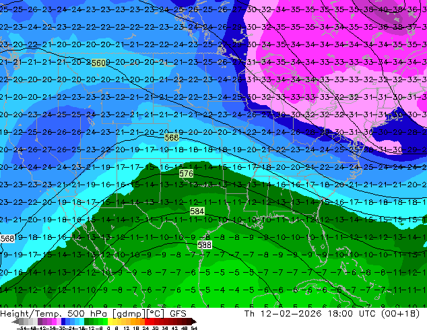Viewport: 427px width, 330px height.
Task: Click the '24' label on the legend scale
Action: (x=145, y=328)
